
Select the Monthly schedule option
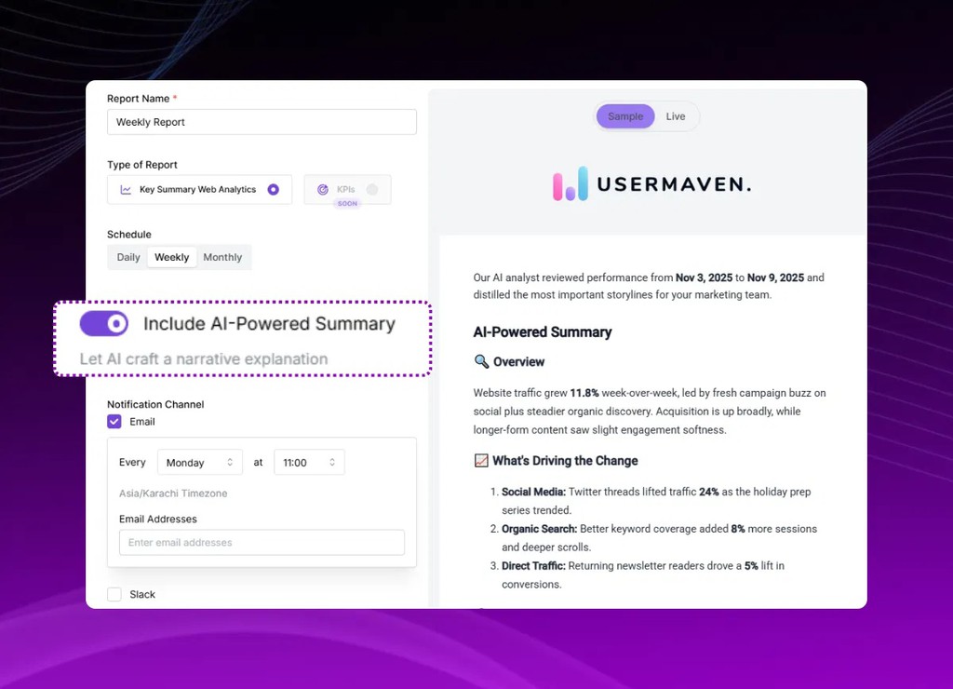pyautogui.click(x=222, y=257)
